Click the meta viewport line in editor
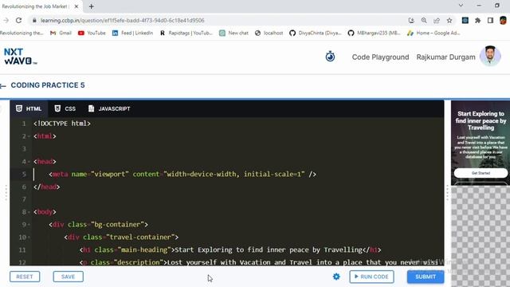 [182, 175]
